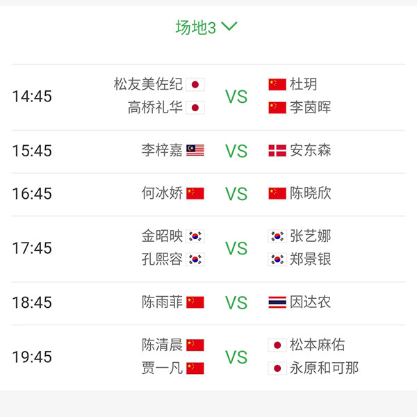The height and width of the screenshot is (417, 417).
Task: Click China flag next to 杜玥
Action: pyautogui.click(x=277, y=85)
